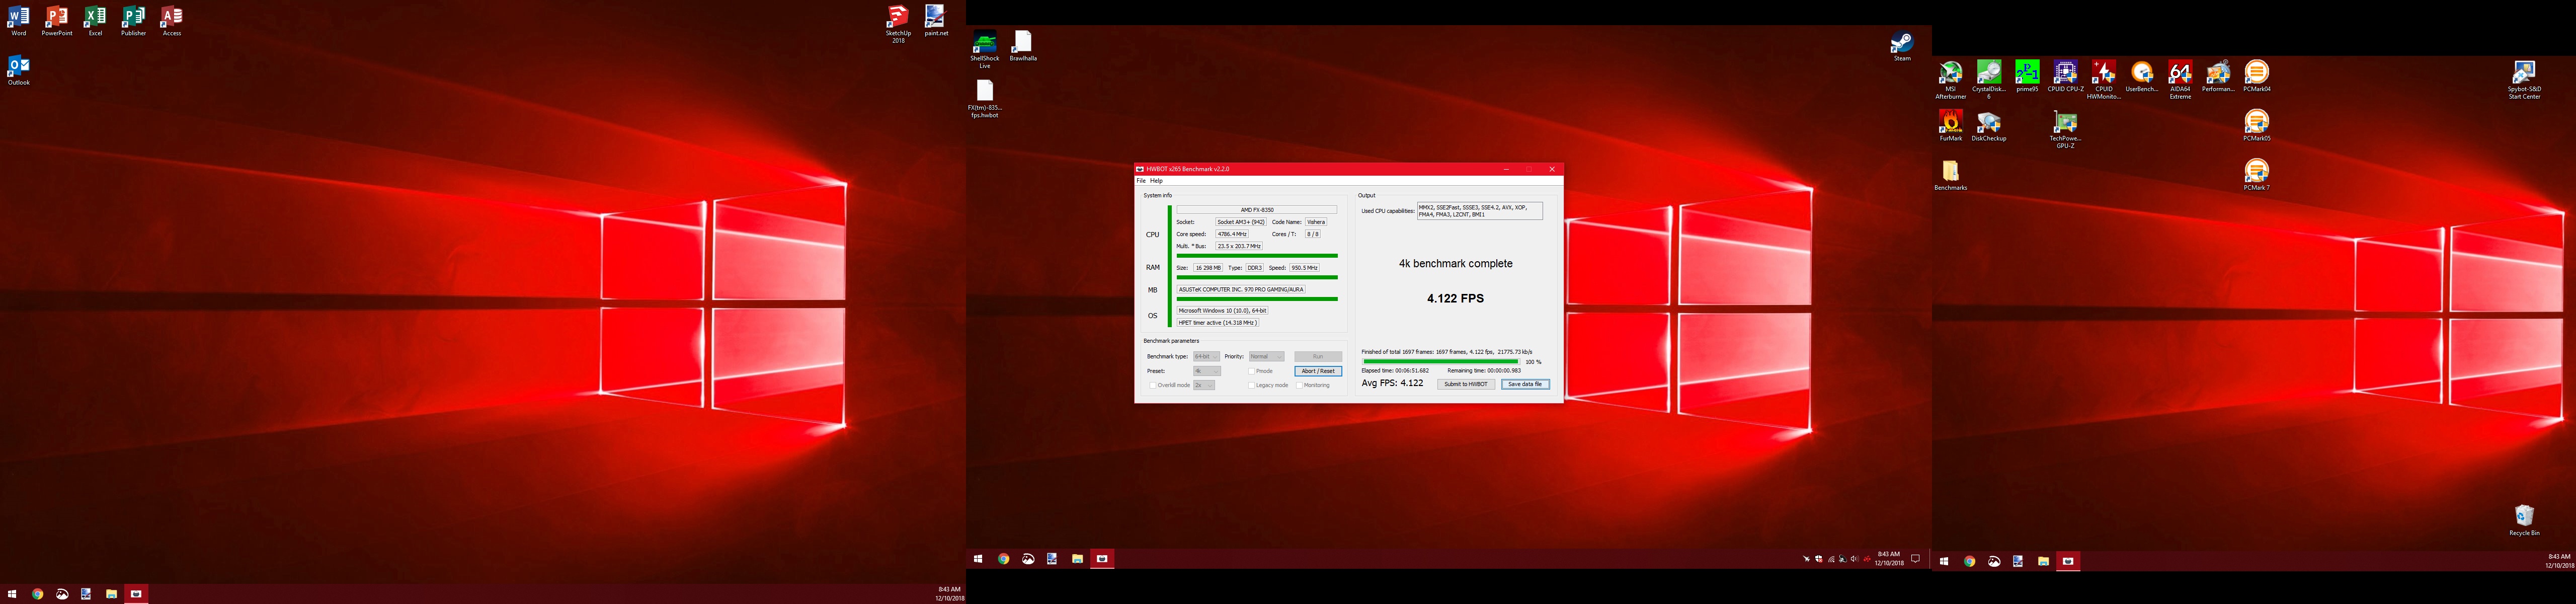Open File Explorer on middle monitor taskbar
This screenshot has width=2576, height=604.
[1077, 559]
